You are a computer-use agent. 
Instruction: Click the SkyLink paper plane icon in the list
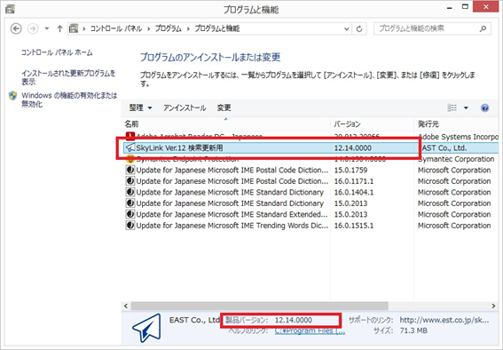coord(130,148)
